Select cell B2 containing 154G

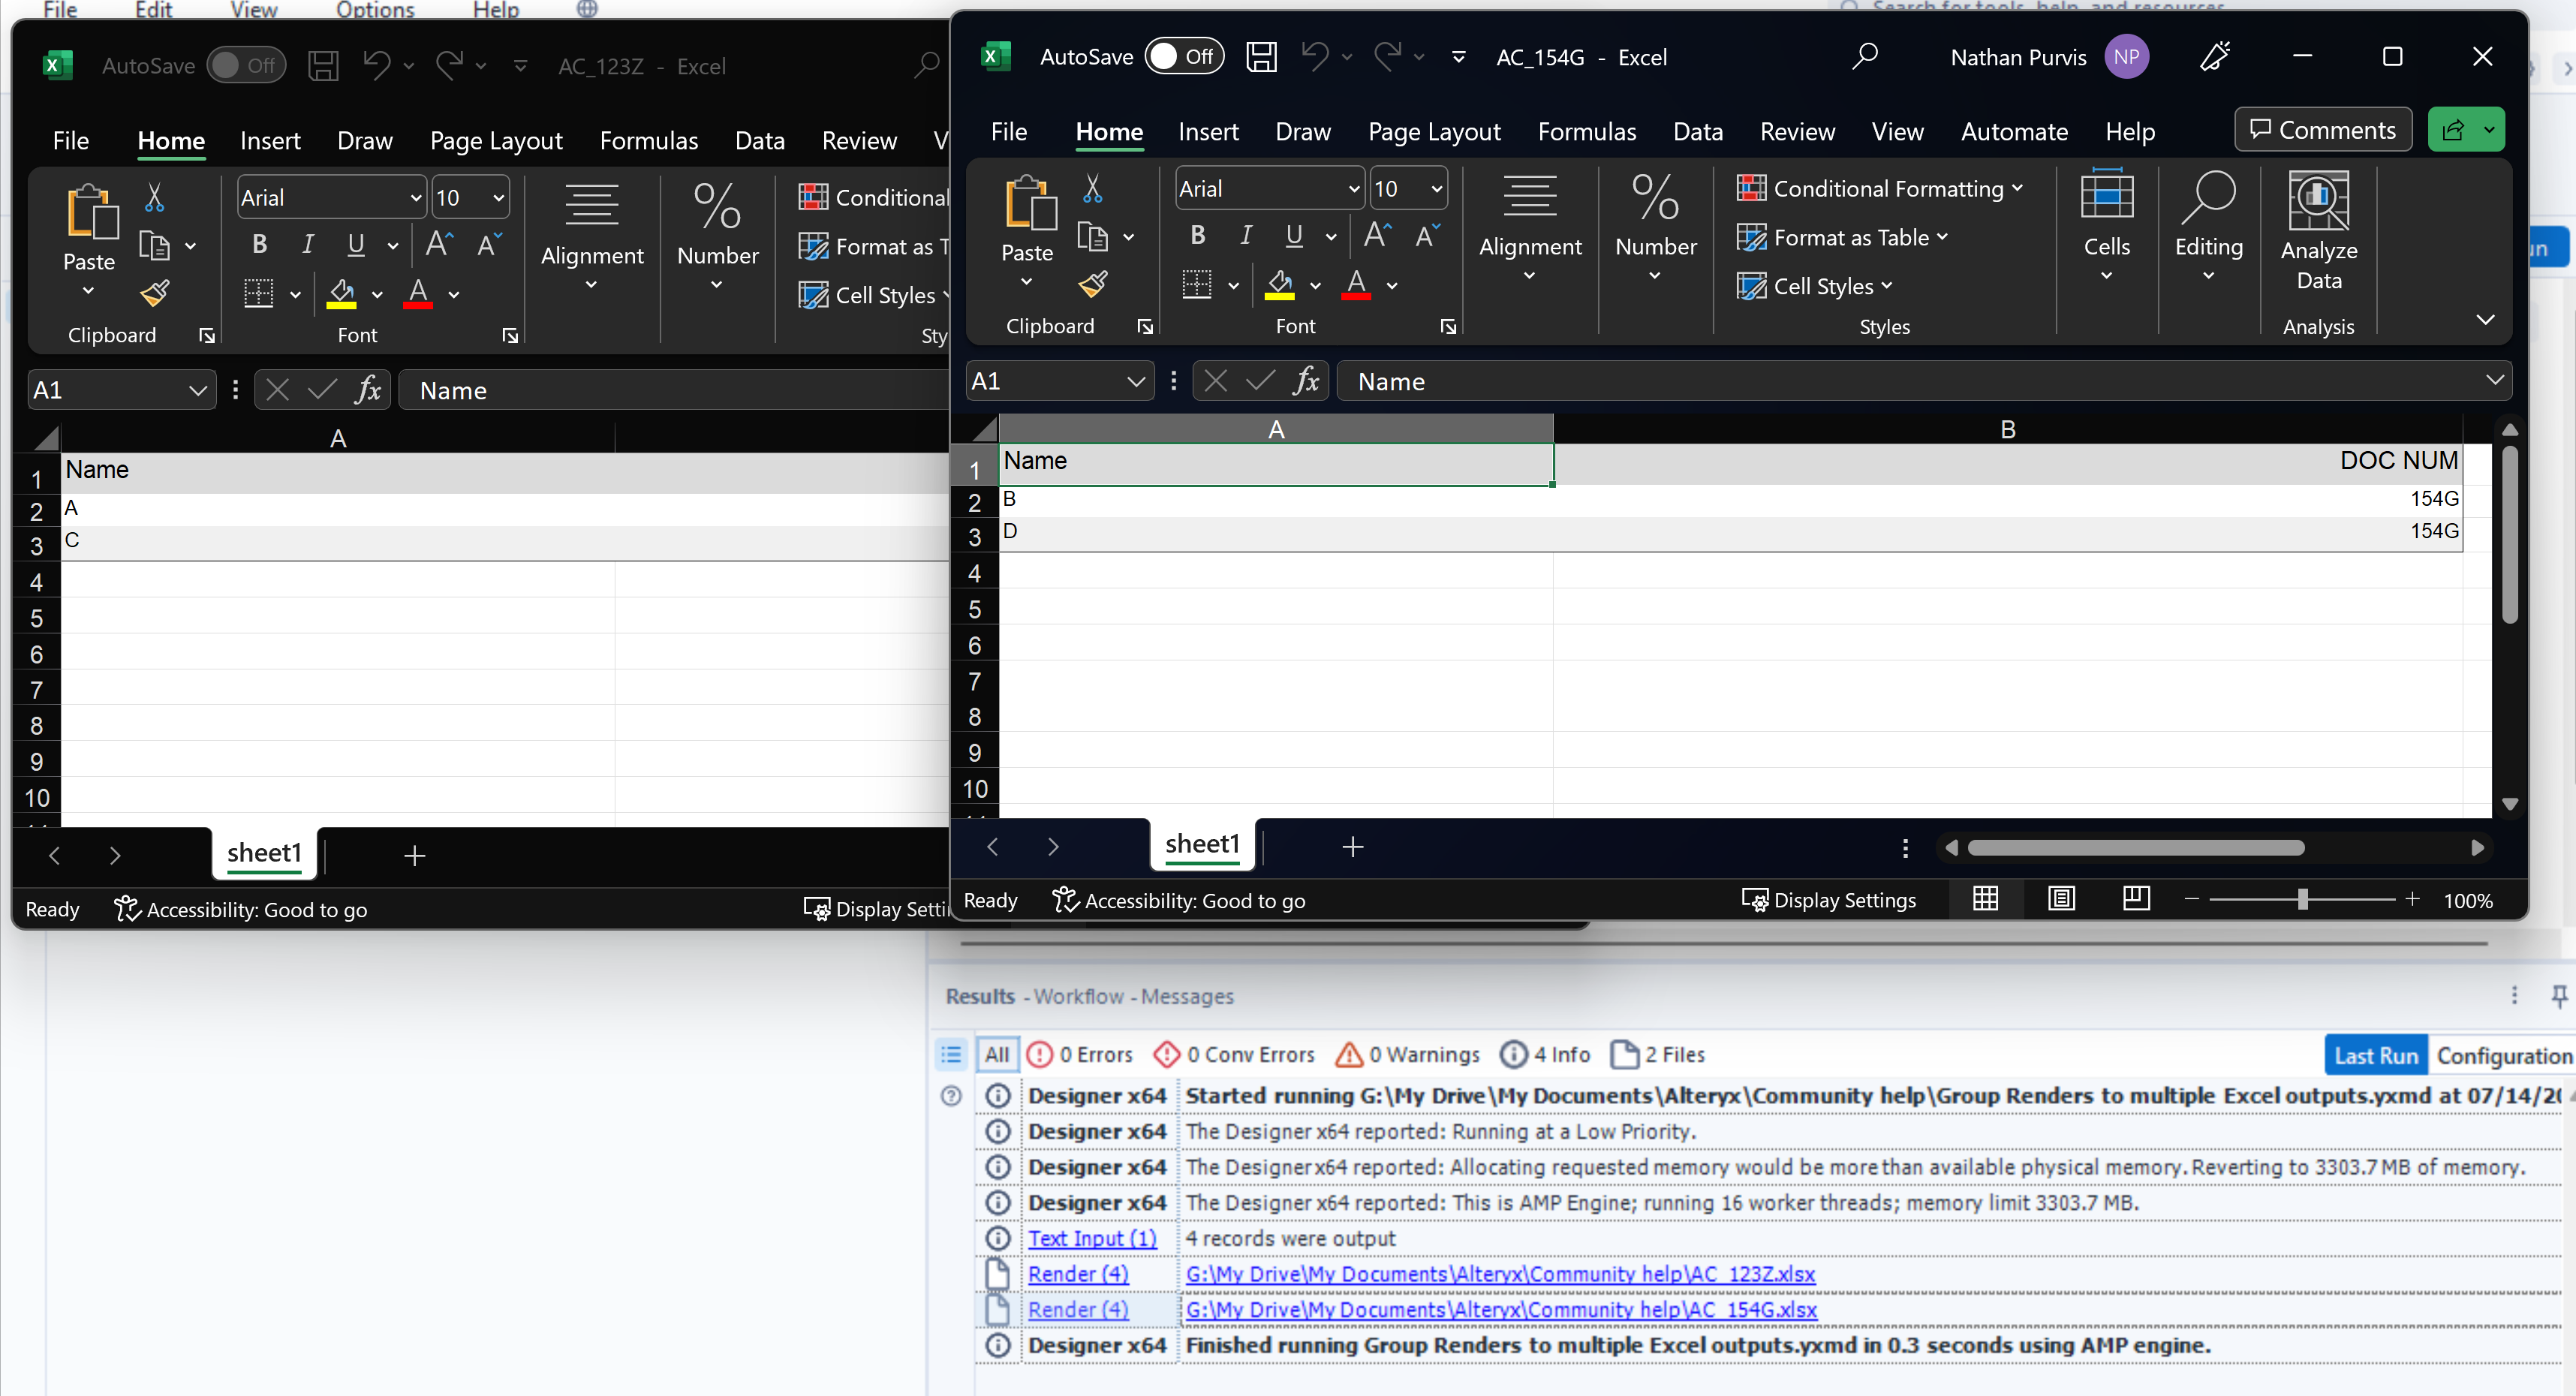pyautogui.click(x=2006, y=499)
